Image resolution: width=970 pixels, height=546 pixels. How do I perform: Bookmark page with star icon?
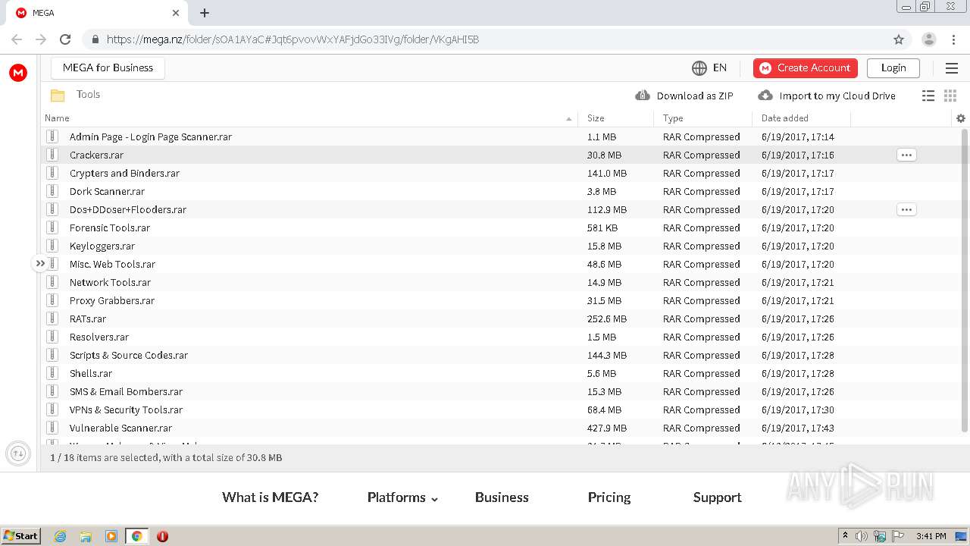899,39
